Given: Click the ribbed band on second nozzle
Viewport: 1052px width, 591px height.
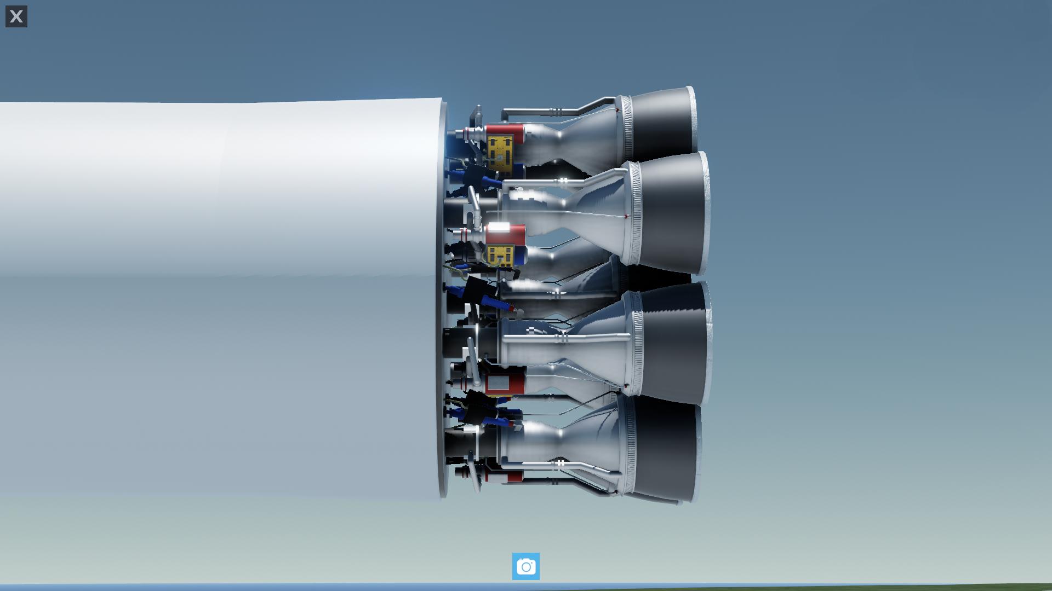Looking at the screenshot, I should (x=636, y=213).
